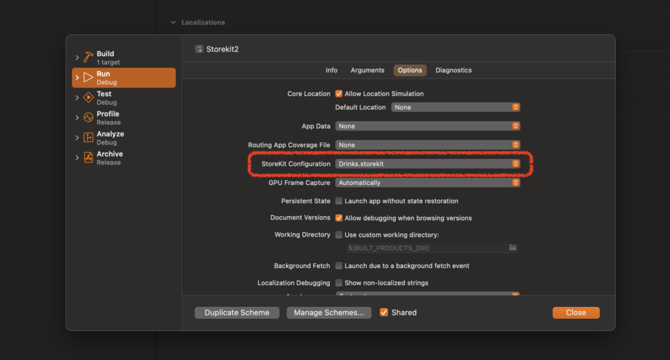670x360 pixels.
Task: Select the Archive icon in sidebar
Action: 88,157
